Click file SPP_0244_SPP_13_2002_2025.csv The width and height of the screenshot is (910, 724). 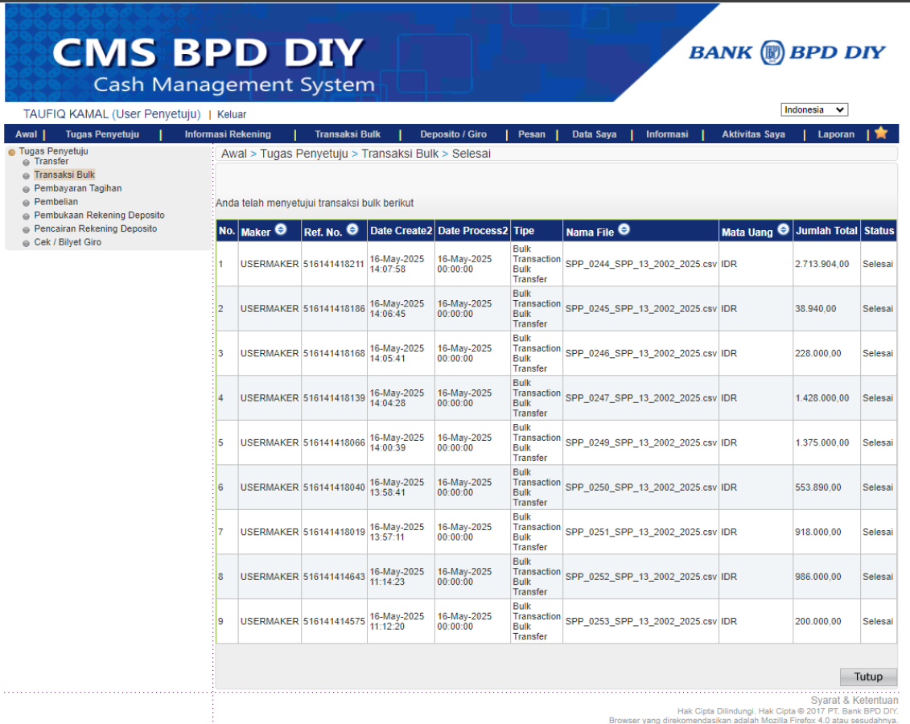[x=640, y=264]
